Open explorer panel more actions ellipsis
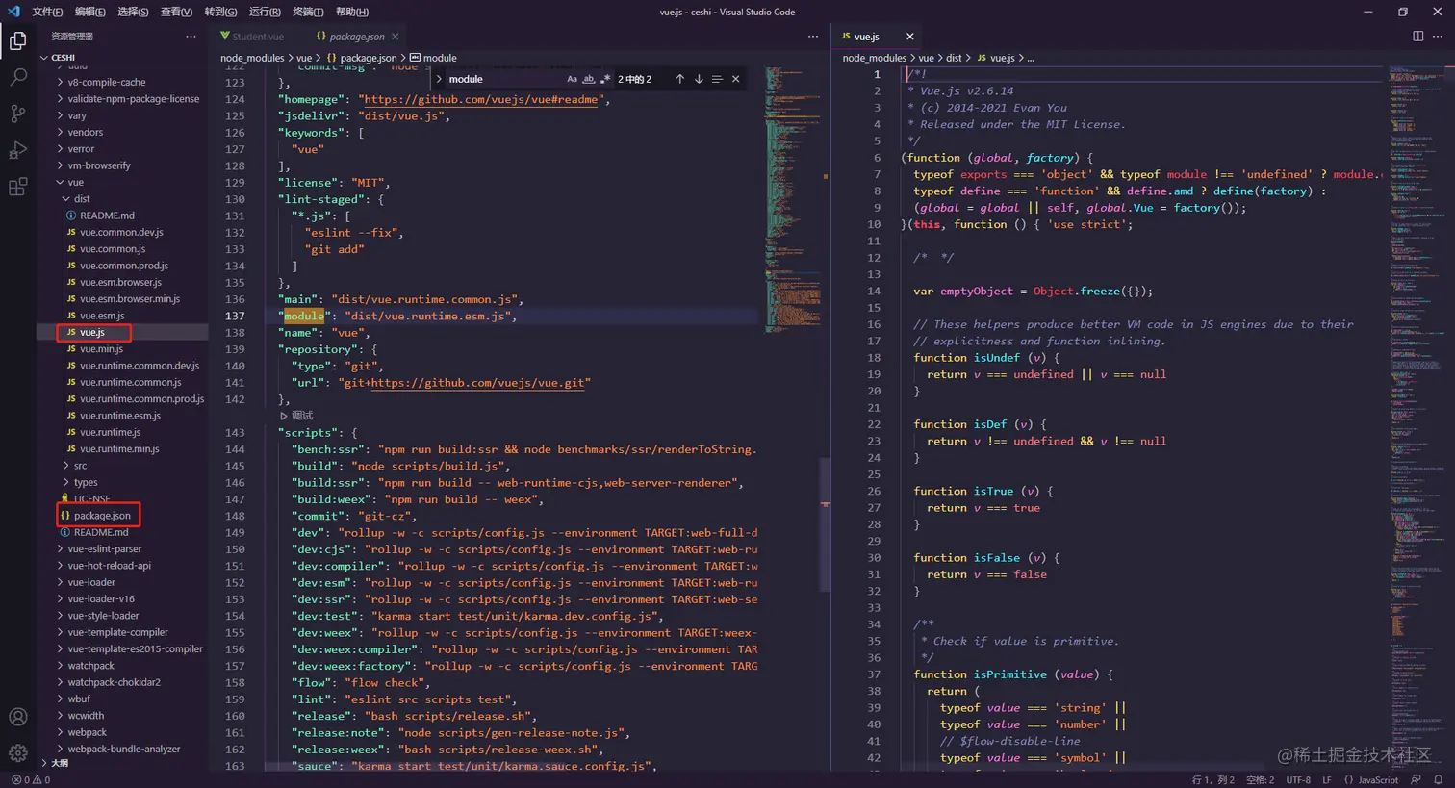Screen dimensions: 1455x788 [191, 37]
